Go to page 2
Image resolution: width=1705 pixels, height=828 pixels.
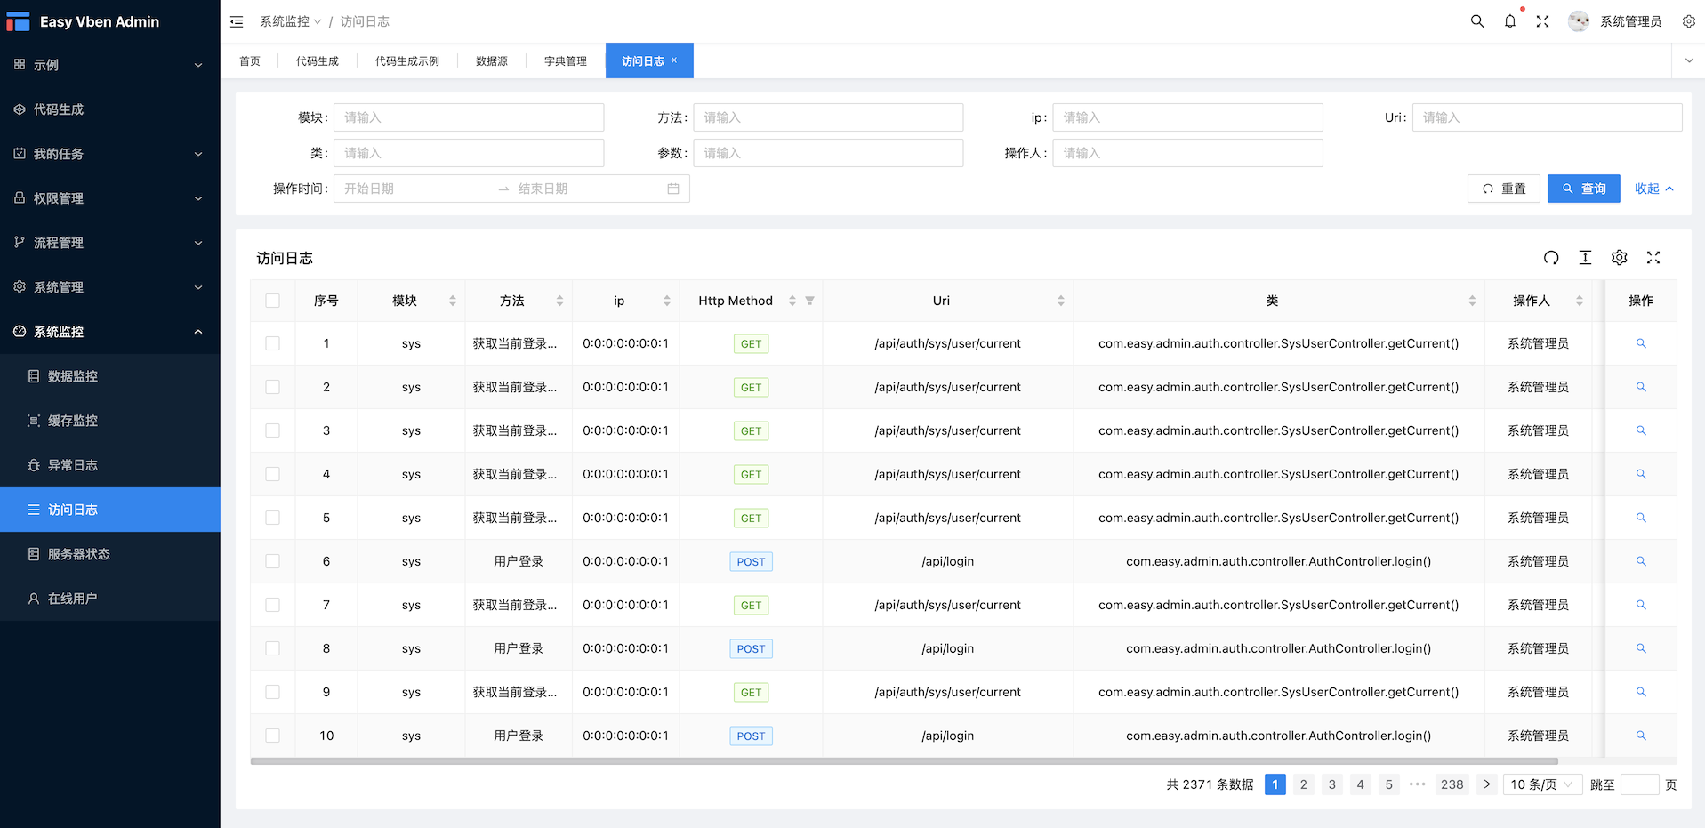point(1304,784)
